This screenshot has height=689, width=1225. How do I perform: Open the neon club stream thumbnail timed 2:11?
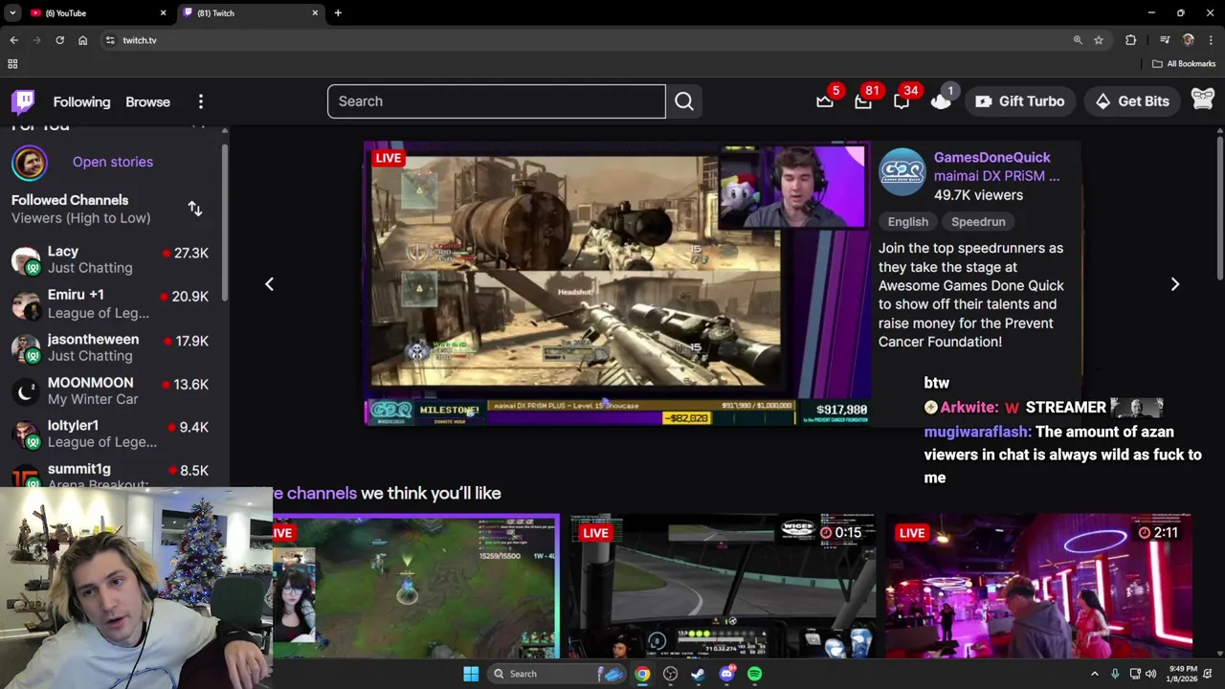[x=1038, y=587]
